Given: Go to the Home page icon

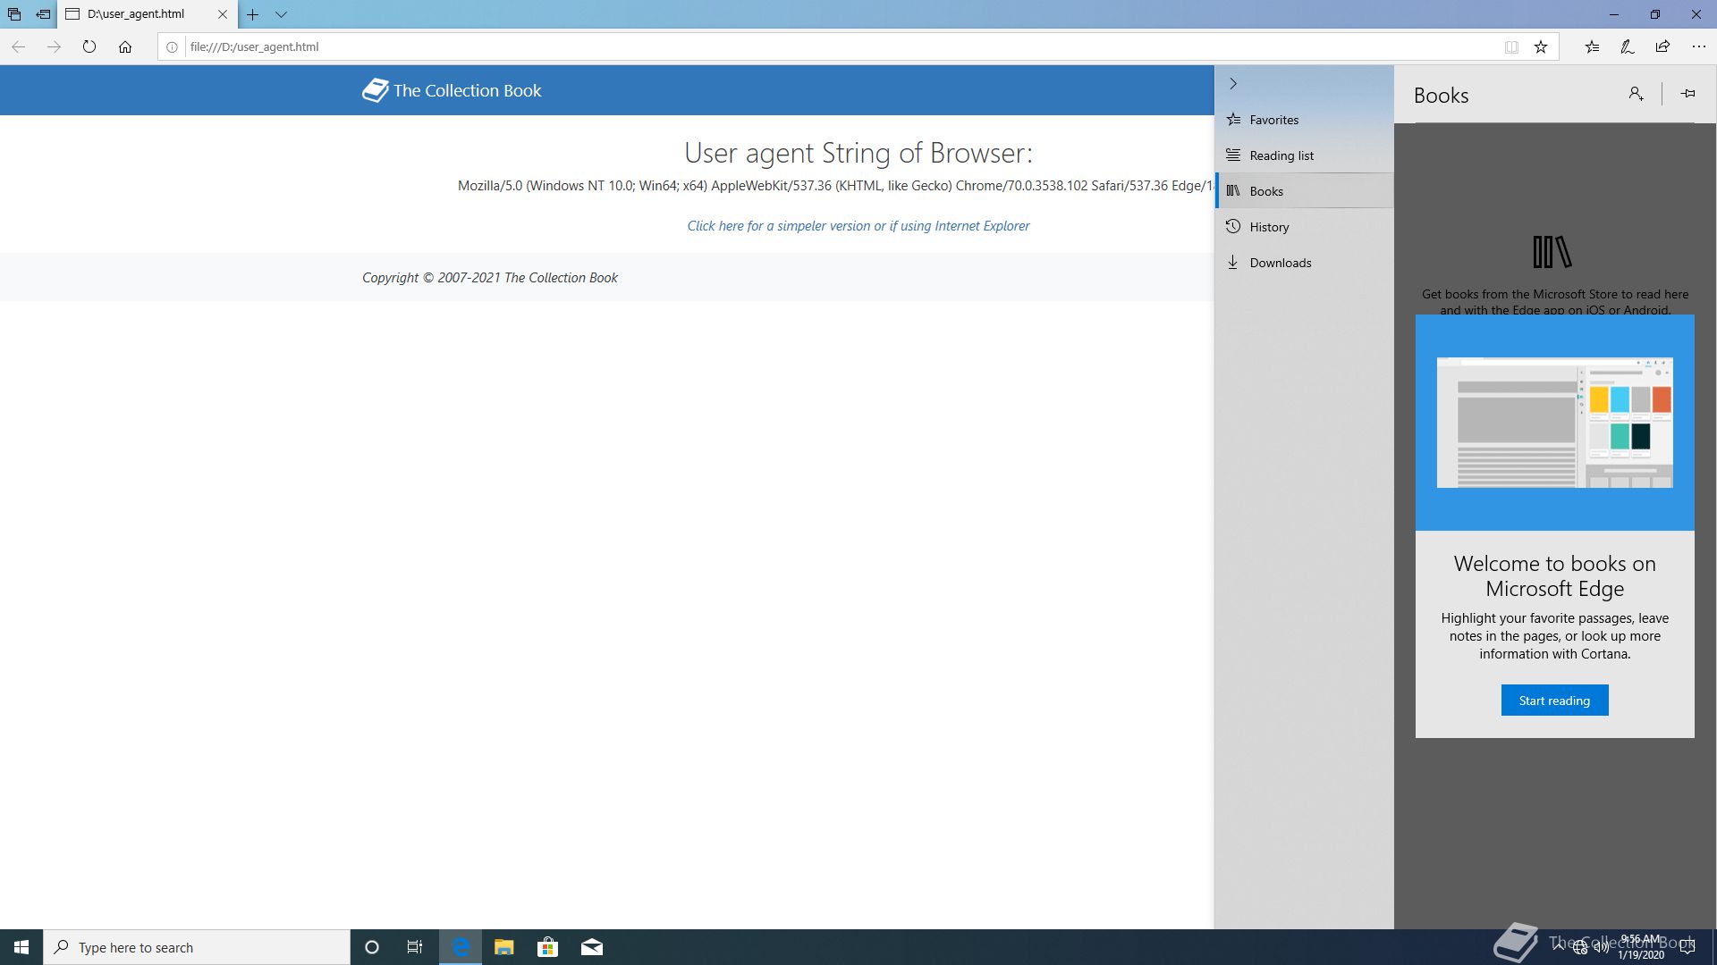Looking at the screenshot, I should point(125,46).
